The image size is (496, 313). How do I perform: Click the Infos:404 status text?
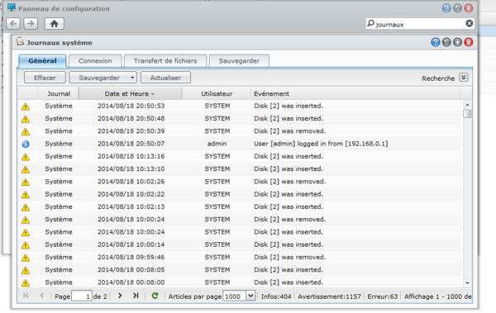(x=276, y=296)
